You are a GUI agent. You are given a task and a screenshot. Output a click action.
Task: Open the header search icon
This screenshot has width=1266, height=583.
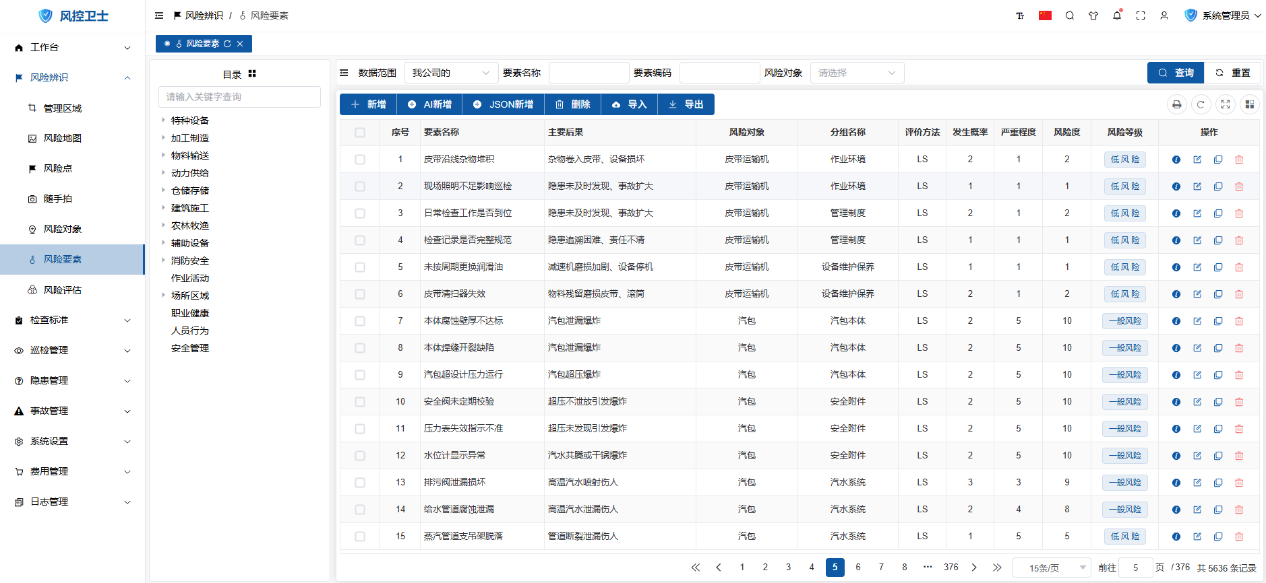1070,15
